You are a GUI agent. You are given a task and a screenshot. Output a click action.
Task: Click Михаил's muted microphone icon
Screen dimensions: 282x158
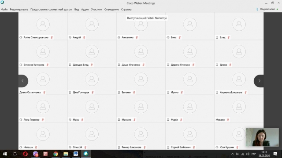tap(228, 120)
